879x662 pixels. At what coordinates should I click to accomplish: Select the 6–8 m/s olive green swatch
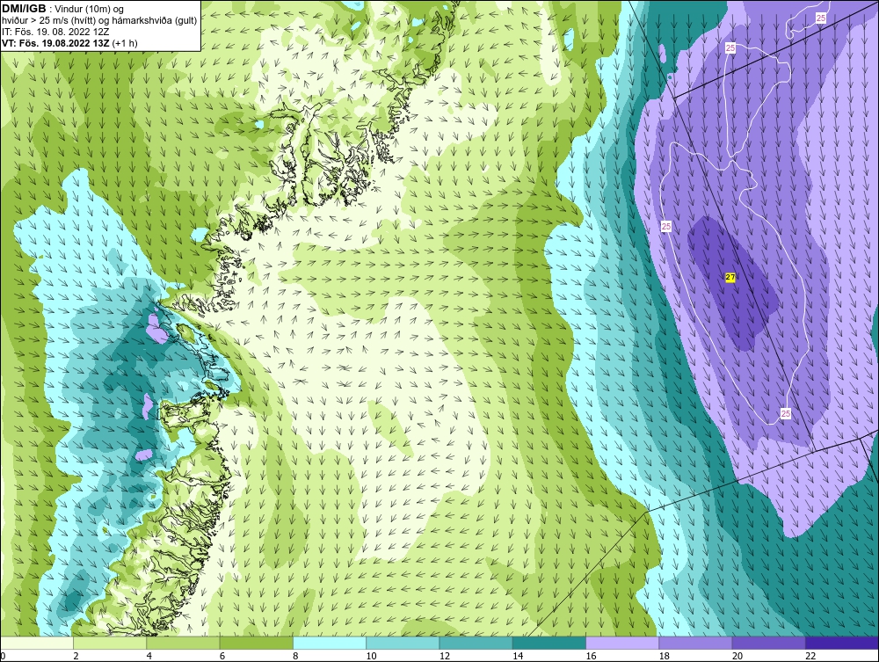click(x=256, y=643)
